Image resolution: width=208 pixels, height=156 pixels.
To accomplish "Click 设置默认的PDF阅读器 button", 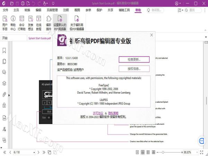I will tap(60, 23).
